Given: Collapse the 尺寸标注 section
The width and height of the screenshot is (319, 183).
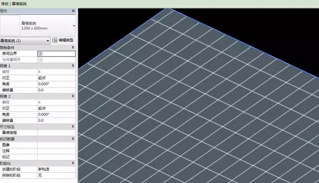Looking at the screenshot, I should click(73, 127).
